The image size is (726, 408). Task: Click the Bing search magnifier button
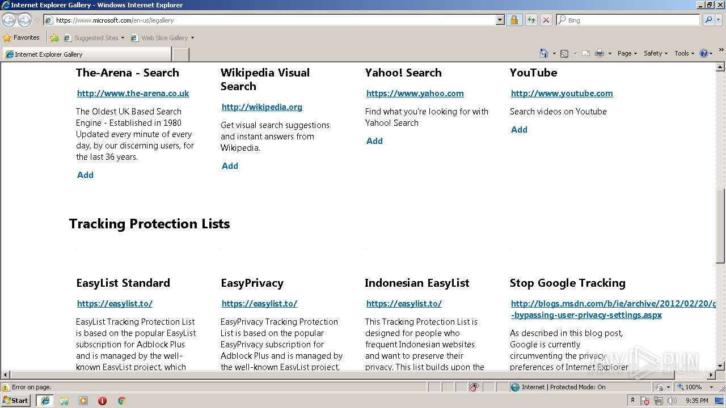(x=708, y=20)
